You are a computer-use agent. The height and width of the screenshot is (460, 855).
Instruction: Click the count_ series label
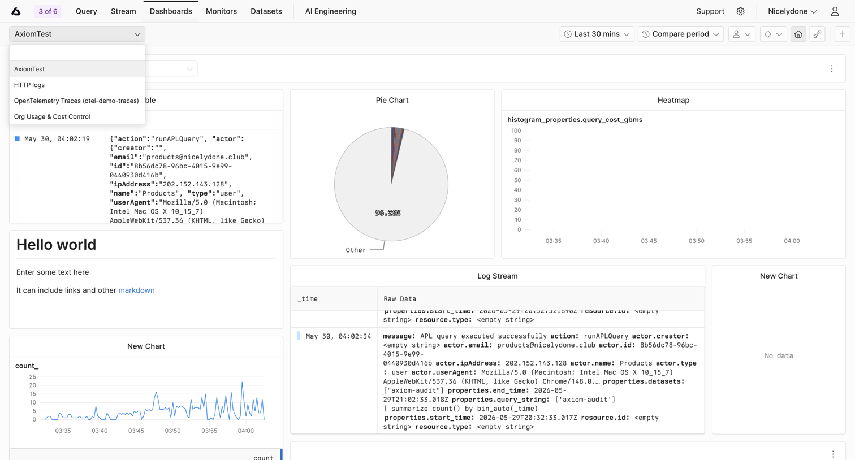click(x=27, y=366)
